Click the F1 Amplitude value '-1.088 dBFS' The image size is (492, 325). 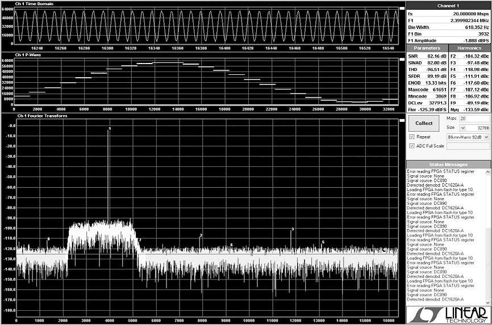[x=476, y=41]
